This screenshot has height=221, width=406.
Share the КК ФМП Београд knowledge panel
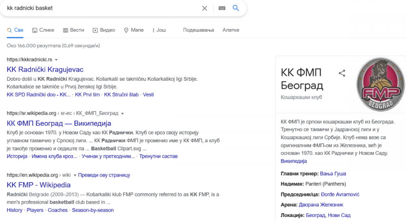click(x=342, y=73)
